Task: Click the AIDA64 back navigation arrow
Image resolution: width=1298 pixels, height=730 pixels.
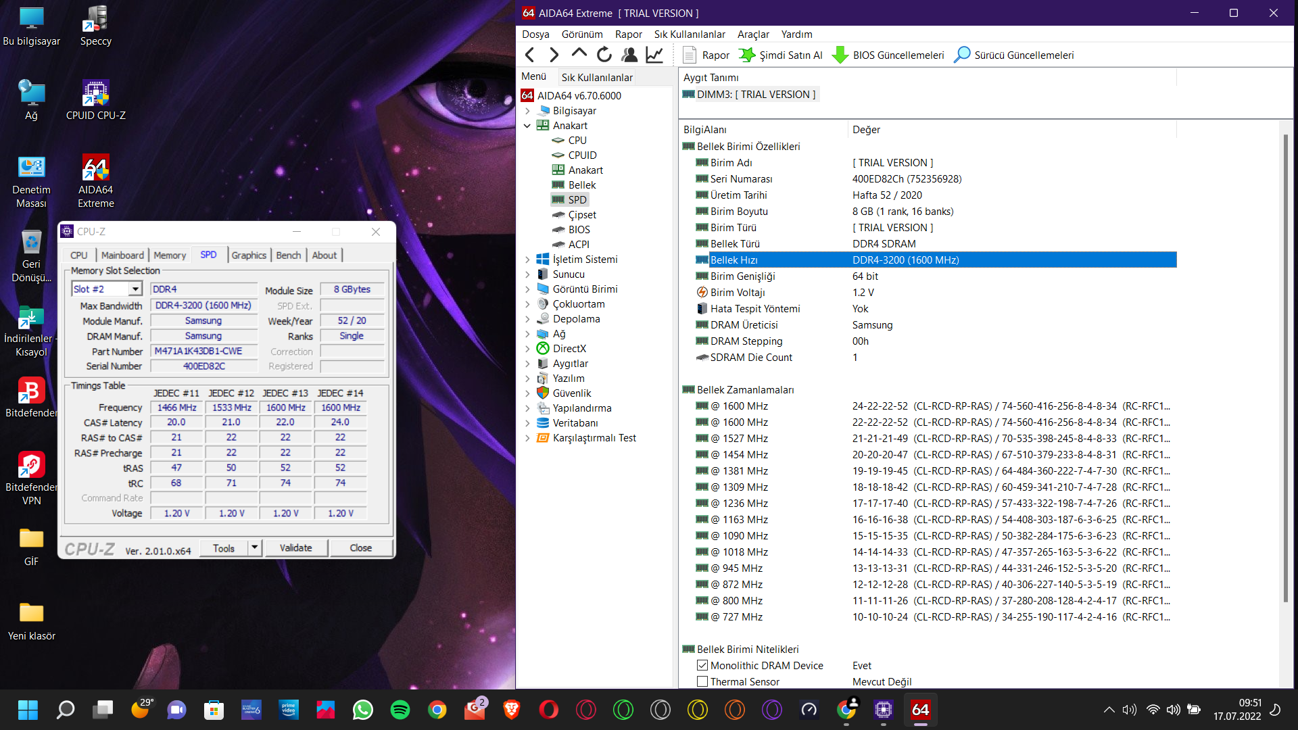Action: click(530, 55)
